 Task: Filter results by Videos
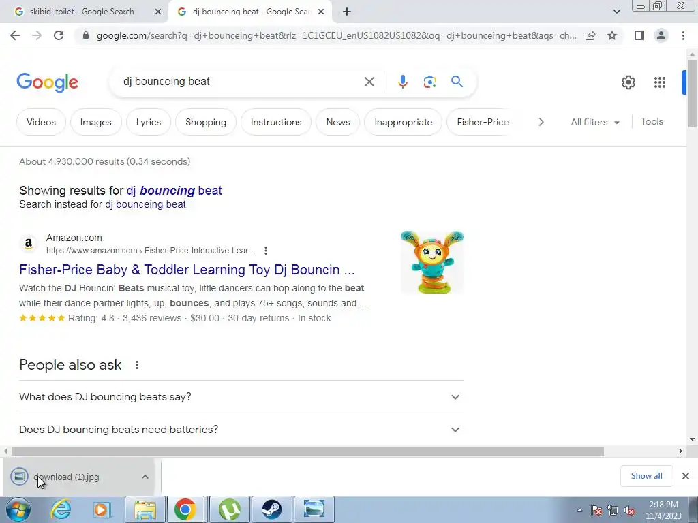click(x=41, y=122)
